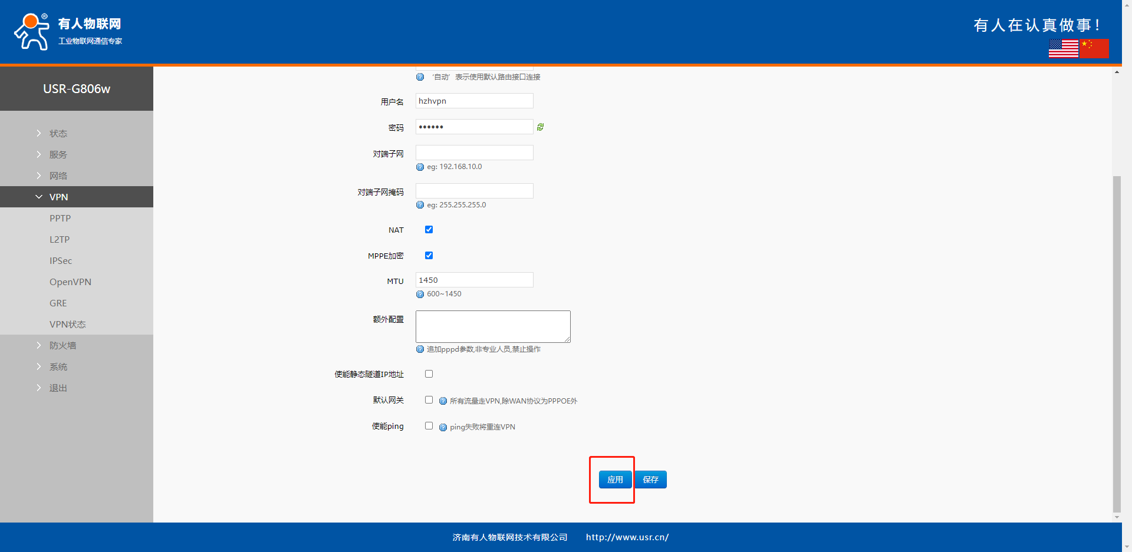Collapse the VPN sidebar section
The image size is (1132, 552).
click(x=58, y=197)
